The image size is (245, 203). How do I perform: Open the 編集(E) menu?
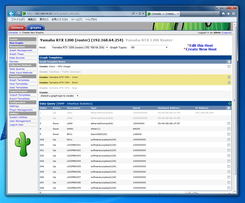click(32, 19)
